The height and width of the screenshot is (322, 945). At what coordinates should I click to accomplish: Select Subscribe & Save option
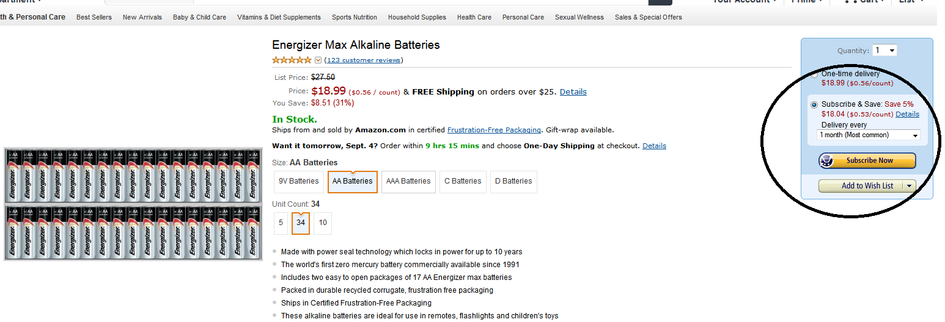click(814, 105)
